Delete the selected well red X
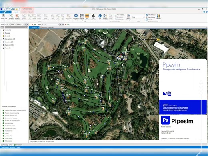The width and height of the screenshot is (208, 156). pyautogui.click(x=66, y=24)
